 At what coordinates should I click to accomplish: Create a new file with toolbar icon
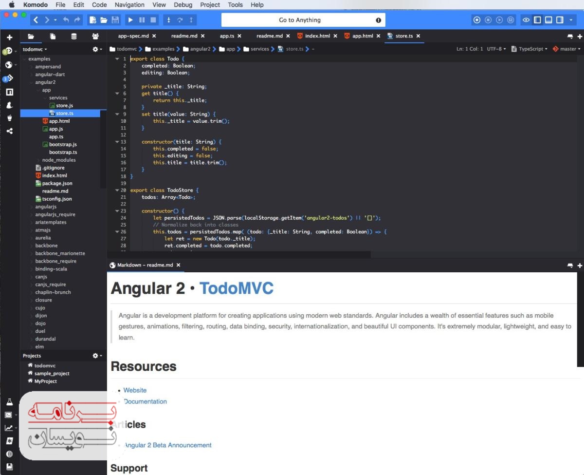click(92, 20)
